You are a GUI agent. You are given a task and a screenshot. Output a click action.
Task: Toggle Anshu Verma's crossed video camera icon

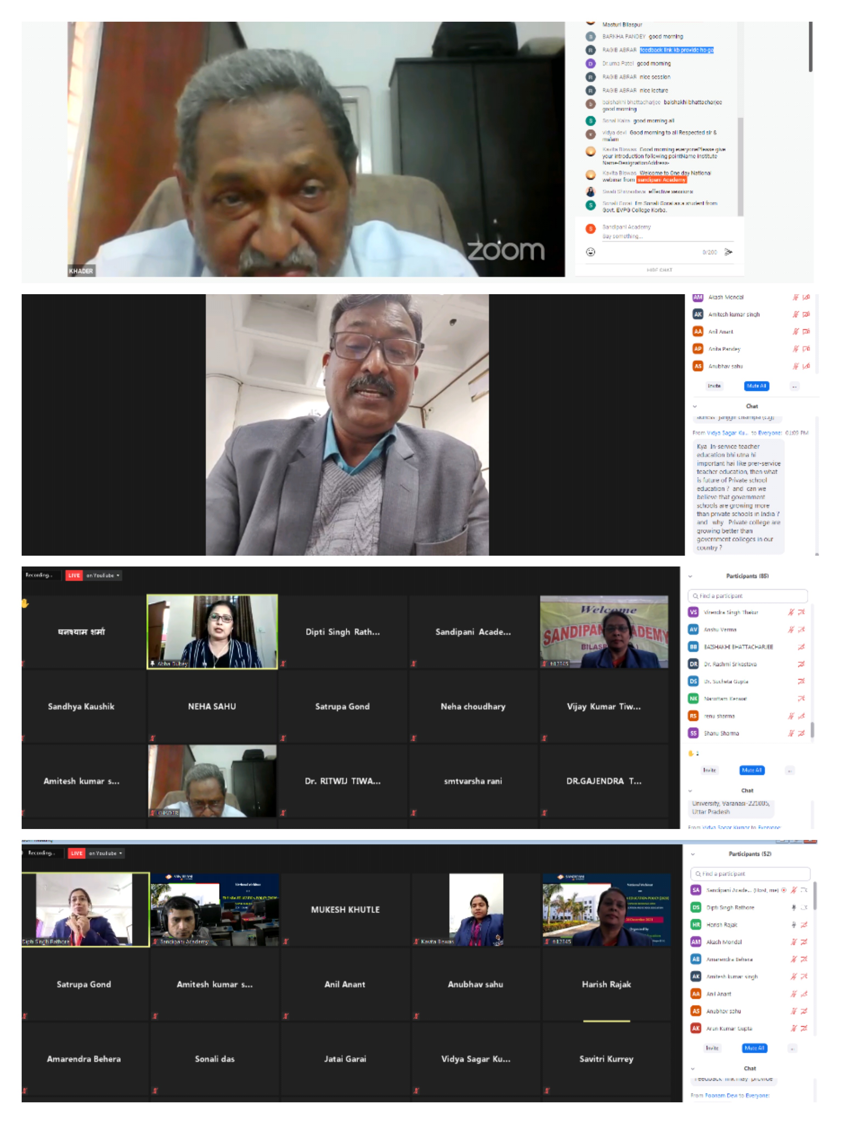pyautogui.click(x=801, y=630)
